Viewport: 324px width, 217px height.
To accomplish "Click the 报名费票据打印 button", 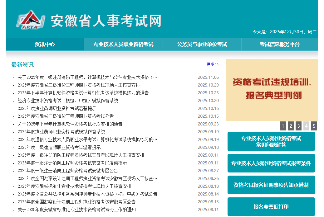I will tap(271, 207).
